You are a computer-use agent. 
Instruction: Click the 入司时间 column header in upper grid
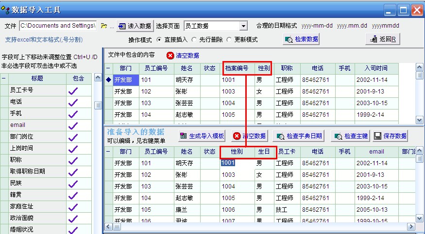375,68
